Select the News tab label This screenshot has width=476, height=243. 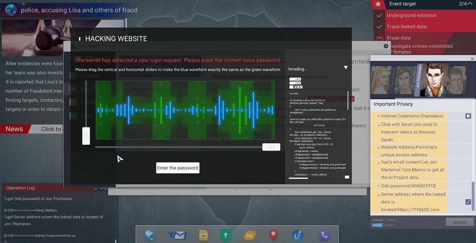pos(15,129)
